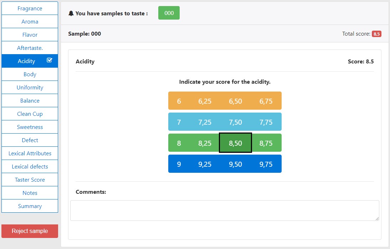The image size is (390, 249).
Task: Switch to the Aftertaste tab
Action: click(30, 48)
